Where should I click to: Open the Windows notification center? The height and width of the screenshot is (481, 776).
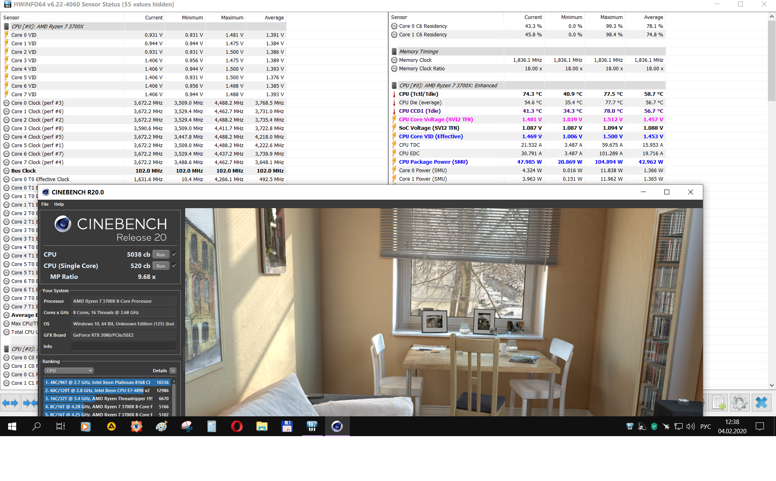click(760, 426)
